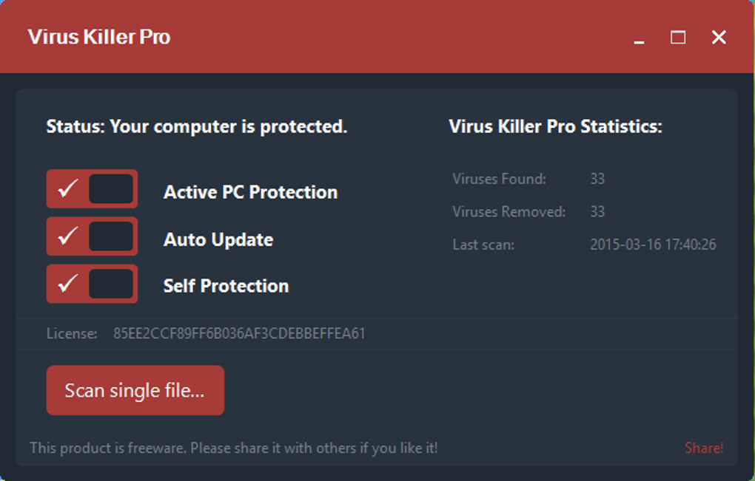The width and height of the screenshot is (755, 481).
Task: Turn off the Self Protection switch
Action: pyautogui.click(x=92, y=284)
